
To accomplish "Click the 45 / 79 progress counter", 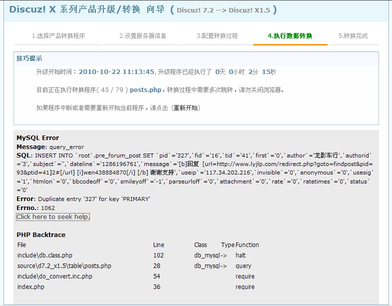I will point(112,89).
